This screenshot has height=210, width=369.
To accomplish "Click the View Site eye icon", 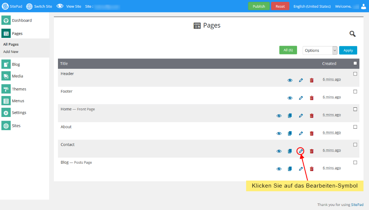I will point(60,6).
